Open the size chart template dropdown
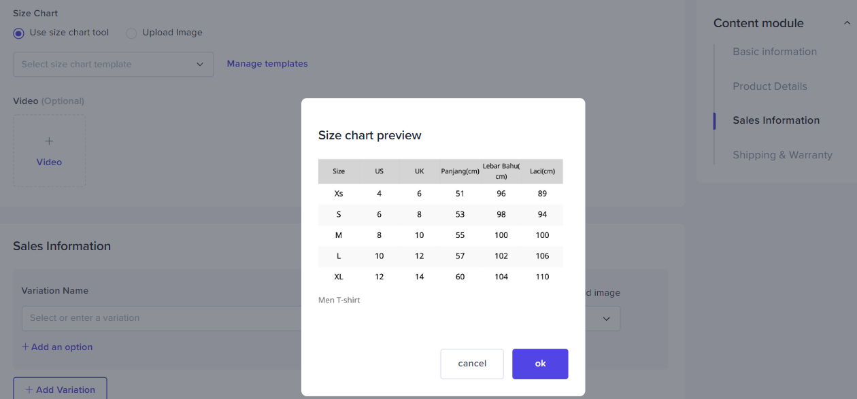This screenshot has width=857, height=399. click(x=113, y=65)
